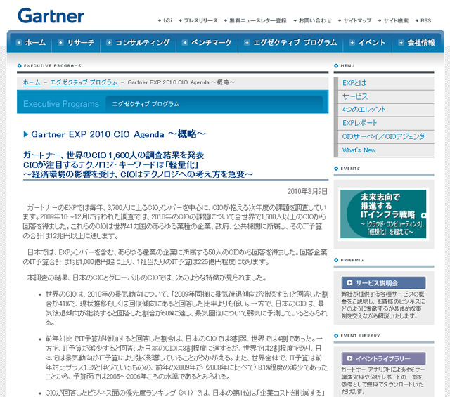Click the triangle bullet before Gartner EXP 2010 heading
This screenshot has width=450, height=397.
coord(25,134)
